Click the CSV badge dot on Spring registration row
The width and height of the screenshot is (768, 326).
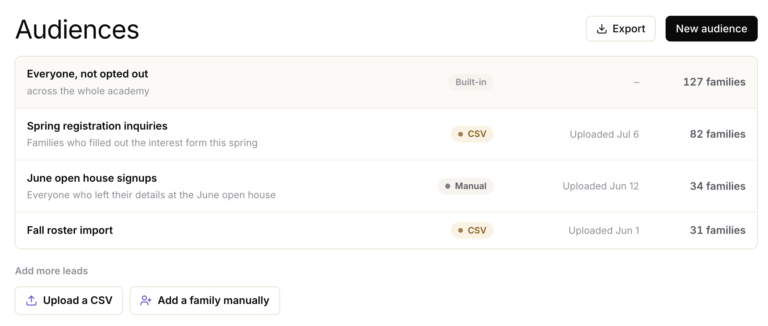(x=460, y=134)
